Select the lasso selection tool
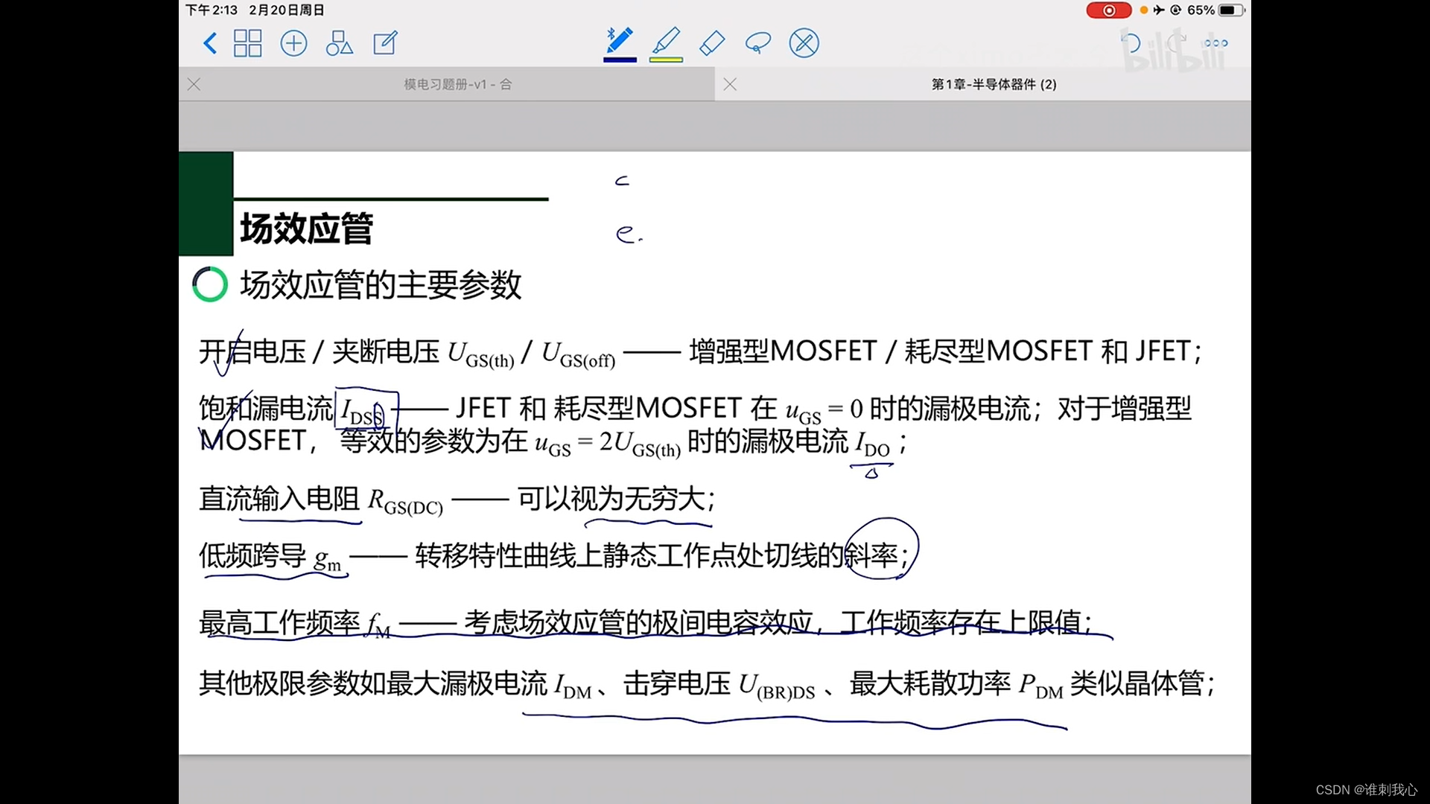This screenshot has width=1430, height=804. pos(757,43)
